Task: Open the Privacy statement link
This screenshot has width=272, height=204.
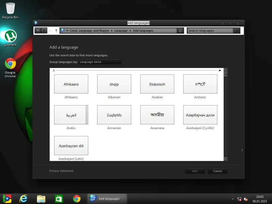Action: point(61,171)
